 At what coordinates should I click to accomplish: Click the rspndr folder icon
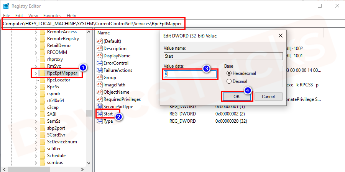(42, 94)
